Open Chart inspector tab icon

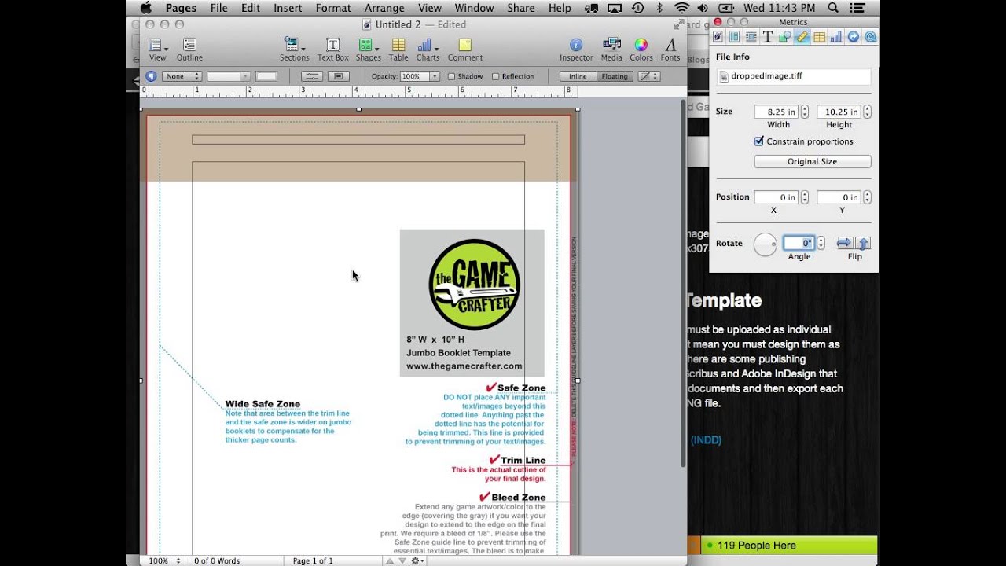pos(835,37)
